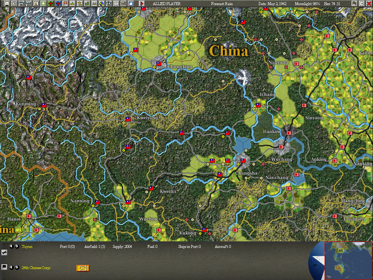The height and width of the screenshot is (280, 373).
Task: Select the Chinese flag at Kunming
Action: [44, 105]
